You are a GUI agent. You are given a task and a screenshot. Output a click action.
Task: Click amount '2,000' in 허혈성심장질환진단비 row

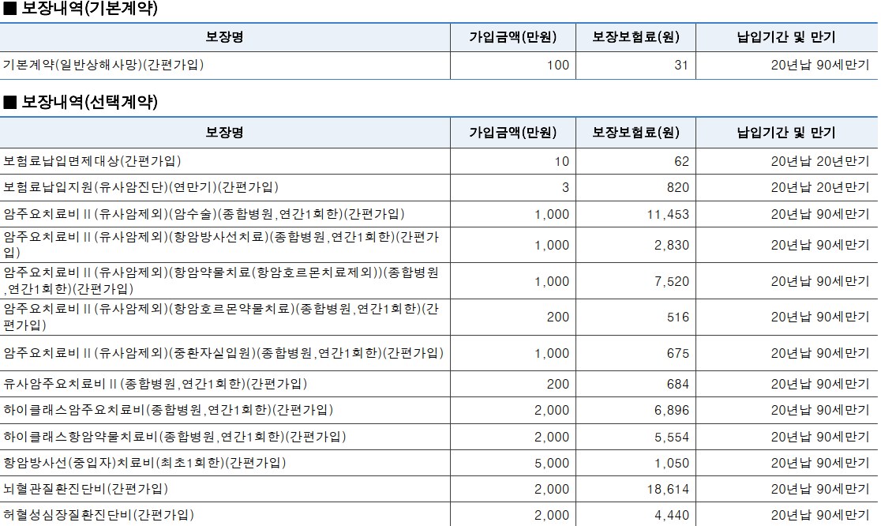click(x=552, y=515)
